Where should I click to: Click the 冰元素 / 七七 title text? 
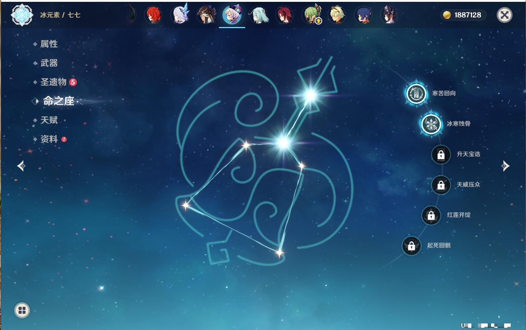click(60, 15)
